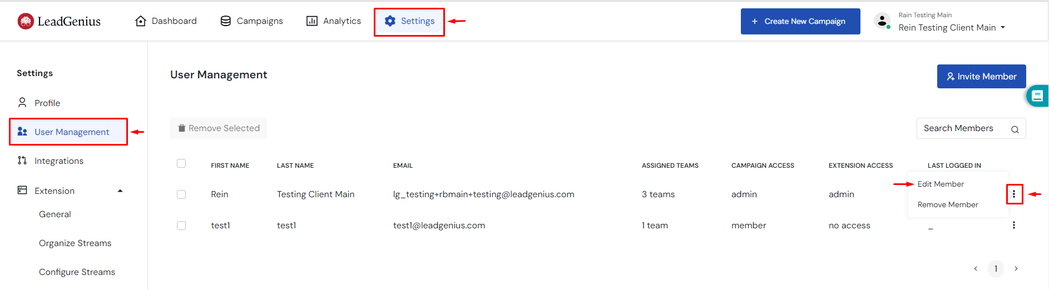This screenshot has height=290, width=1049.
Task: Click ASSIGNED TEAMS column header
Action: 670,166
